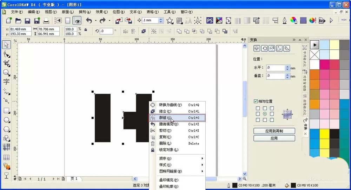This screenshot has height=190, width=351.
Task: Select the Text tool 字
Action: (x=6, y=82)
